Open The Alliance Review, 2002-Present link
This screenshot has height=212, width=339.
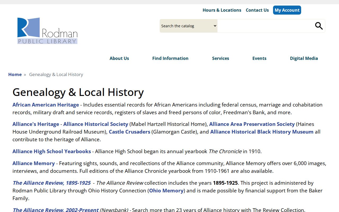[55, 210]
